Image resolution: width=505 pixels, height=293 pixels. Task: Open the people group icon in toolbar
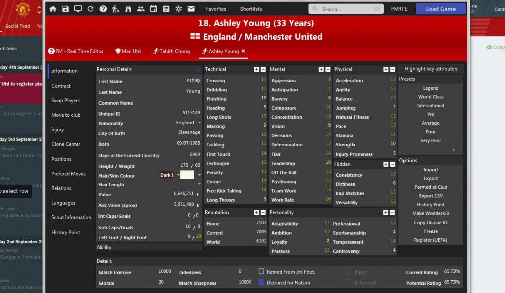click(x=141, y=9)
